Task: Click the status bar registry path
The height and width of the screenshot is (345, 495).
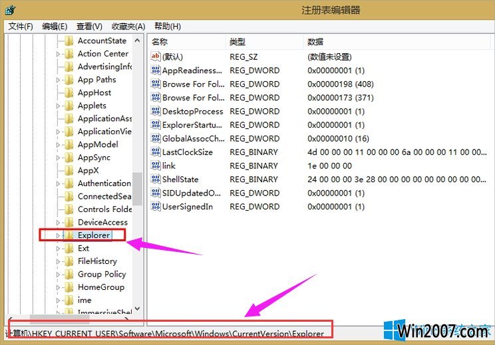Action: point(165,334)
